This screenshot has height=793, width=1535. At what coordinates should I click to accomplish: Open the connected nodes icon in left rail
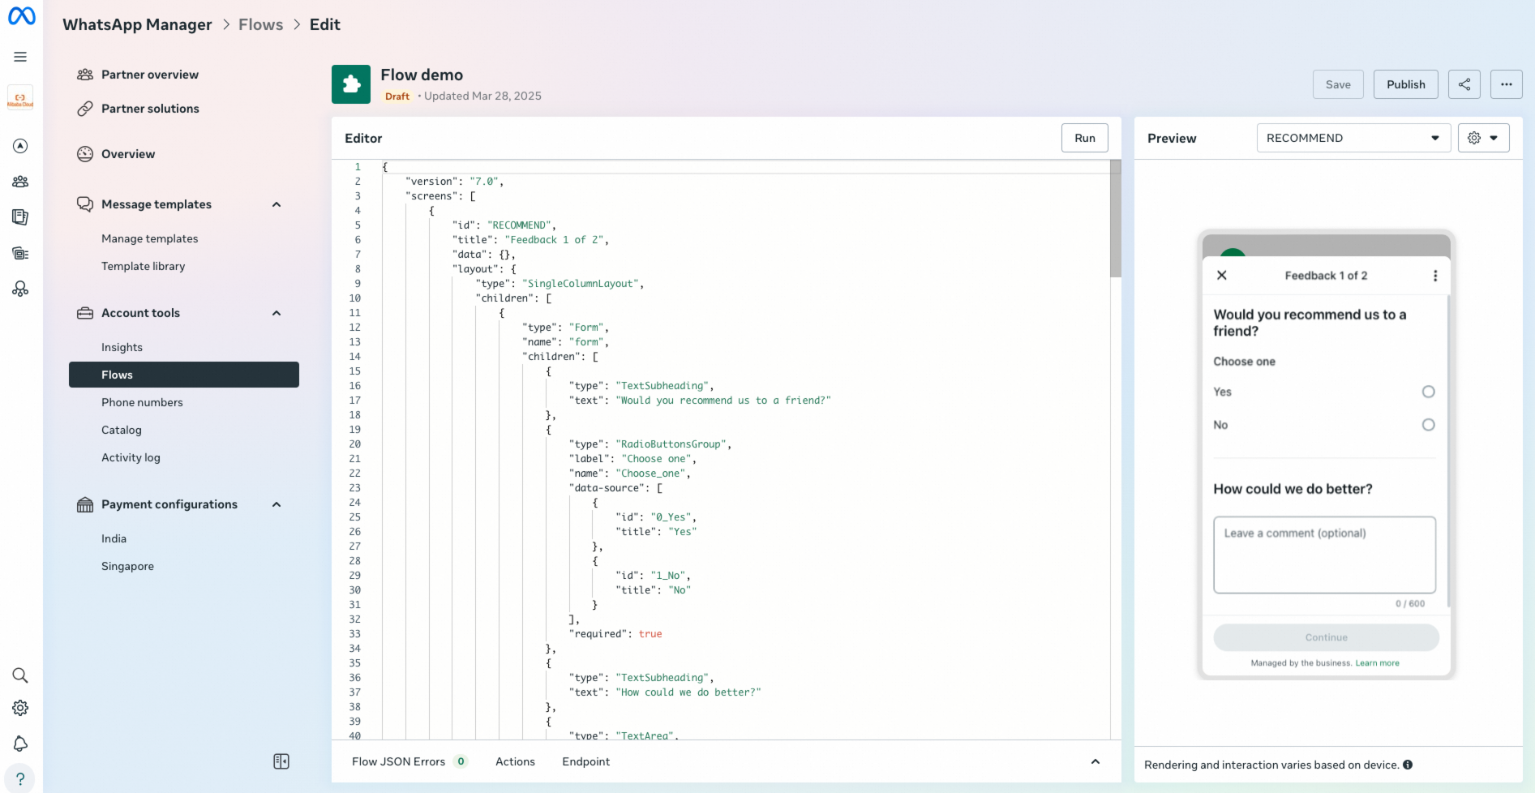[x=20, y=289]
